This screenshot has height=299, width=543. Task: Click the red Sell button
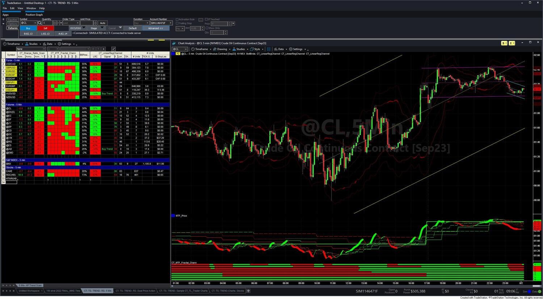coord(45,28)
